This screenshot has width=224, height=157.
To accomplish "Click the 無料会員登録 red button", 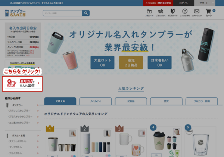I will pos(158,3).
